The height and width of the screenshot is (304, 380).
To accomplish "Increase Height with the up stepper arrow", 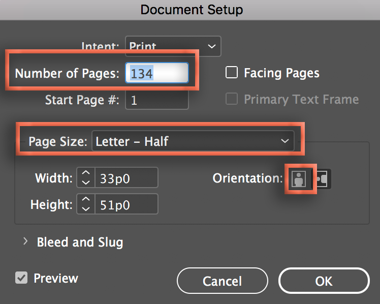I will tap(86, 200).
